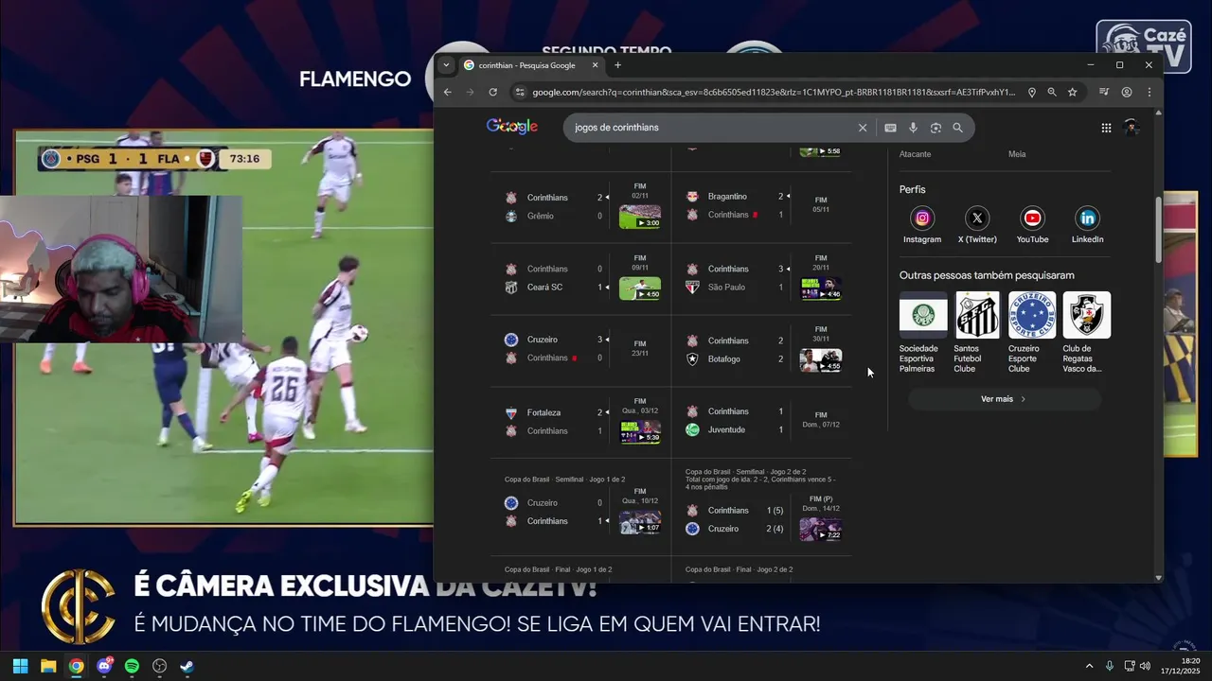1212x681 pixels.
Task: Play Corinthians vs Grêmio highlights video
Action: click(x=640, y=217)
